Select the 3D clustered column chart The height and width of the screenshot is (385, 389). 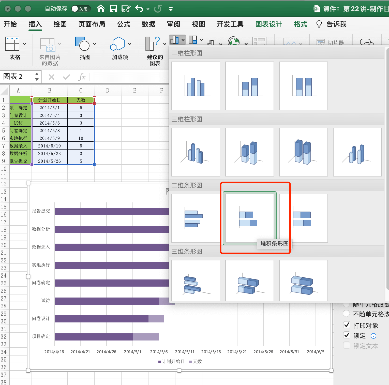click(196, 152)
